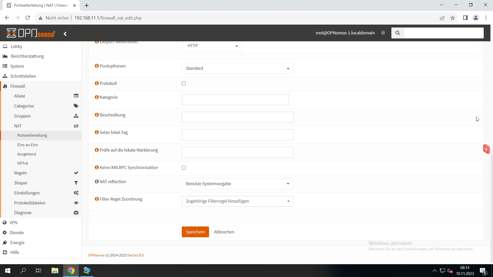Open the Eins-zu-Eins NAT menu item
The image size is (493, 277).
(x=28, y=145)
